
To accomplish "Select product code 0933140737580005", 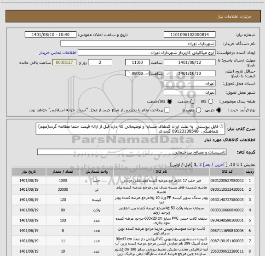I will pyautogui.click(x=227, y=200).
